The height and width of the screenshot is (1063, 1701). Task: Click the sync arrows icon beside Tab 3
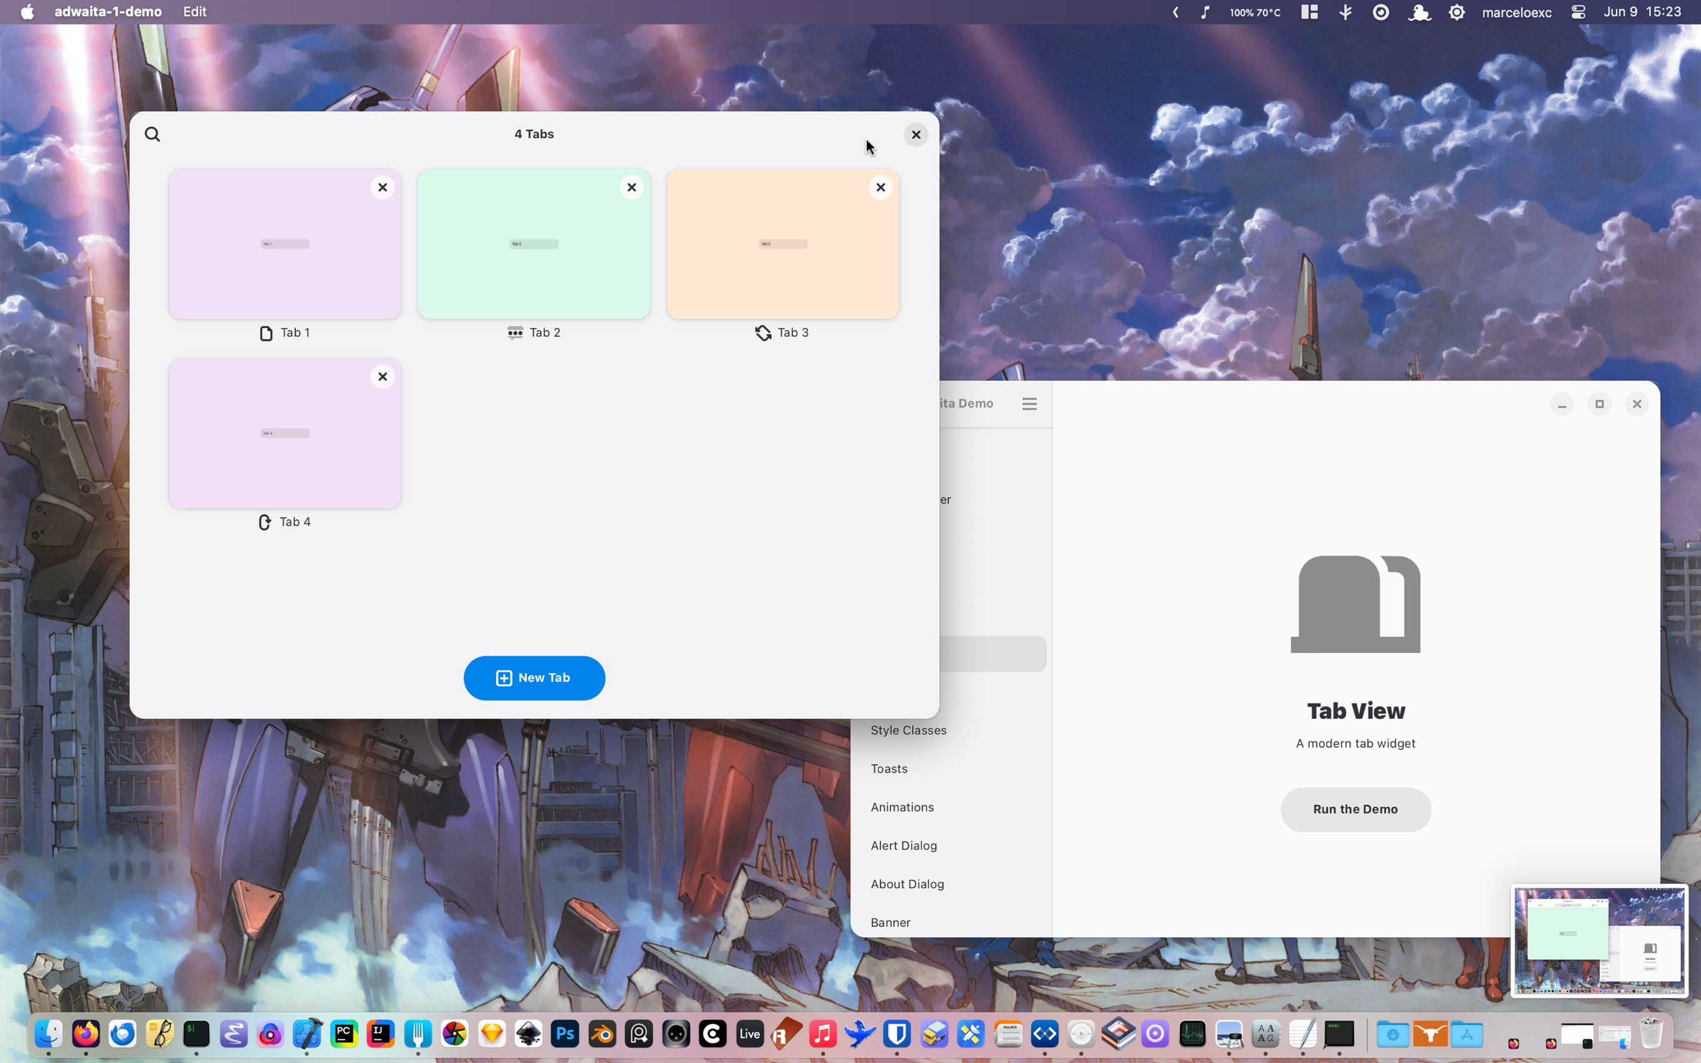(x=764, y=332)
